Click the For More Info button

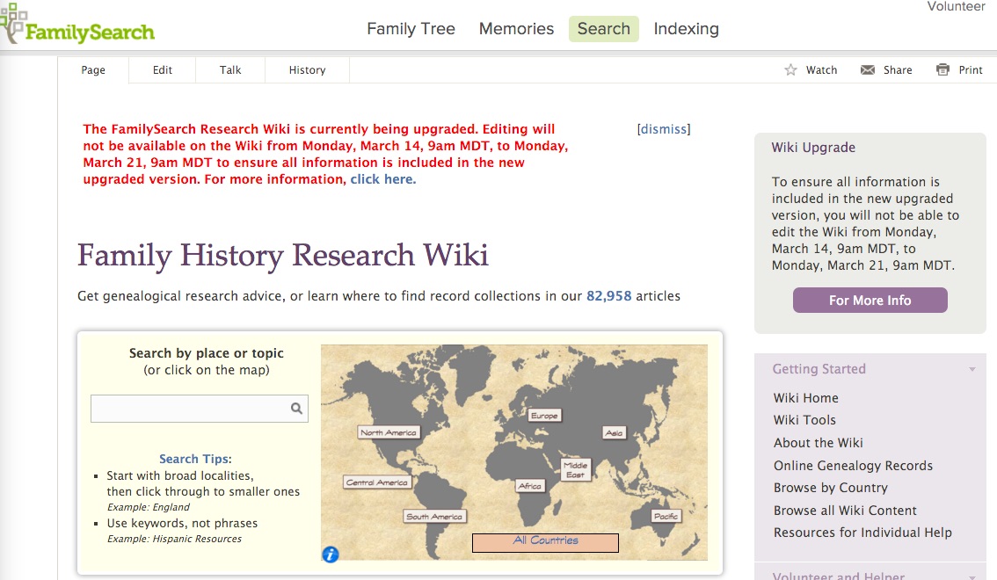pos(870,301)
